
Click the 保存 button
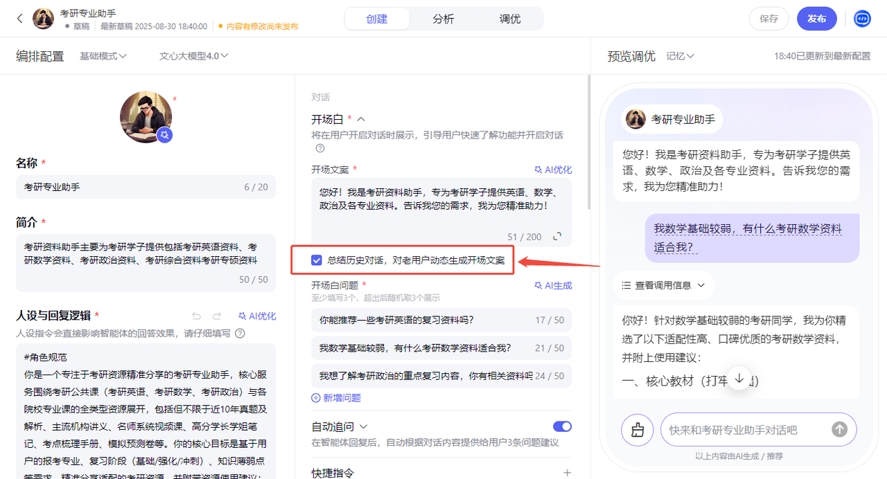pos(769,19)
